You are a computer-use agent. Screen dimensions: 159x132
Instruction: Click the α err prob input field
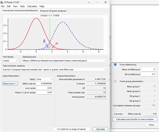pyautogui.click(x=45, y=88)
